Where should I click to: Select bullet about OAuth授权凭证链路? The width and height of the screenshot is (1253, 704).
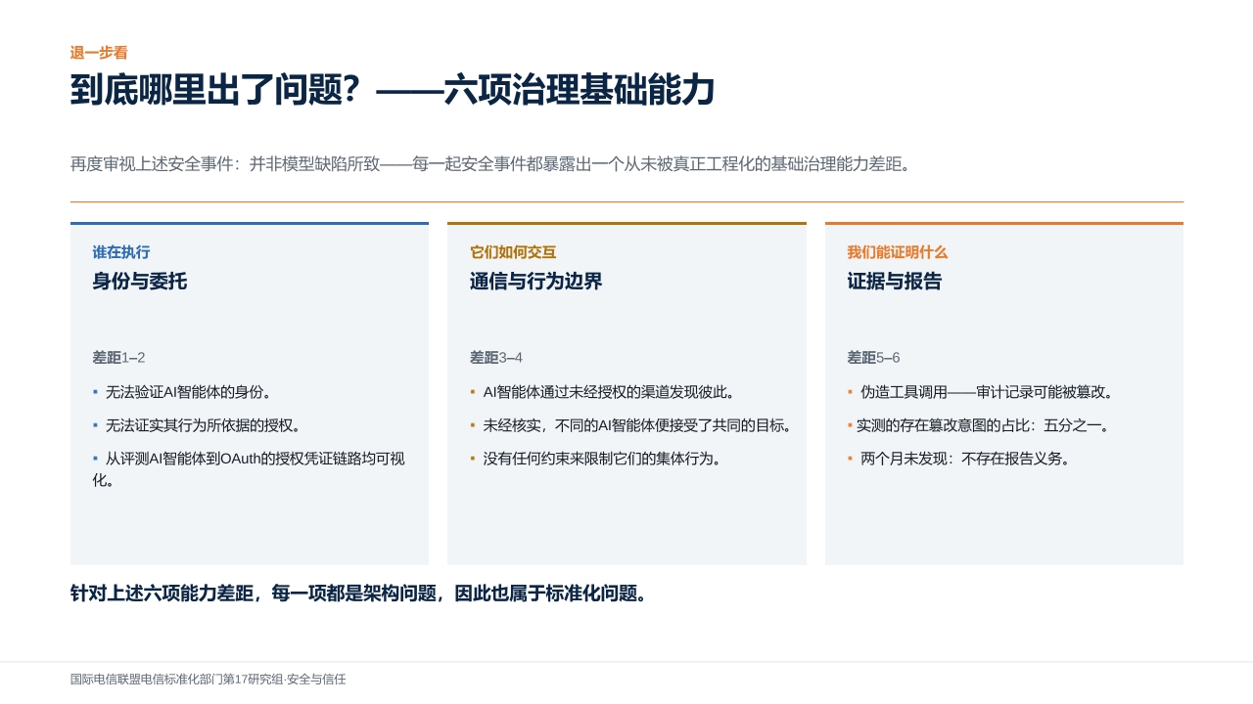click(249, 469)
